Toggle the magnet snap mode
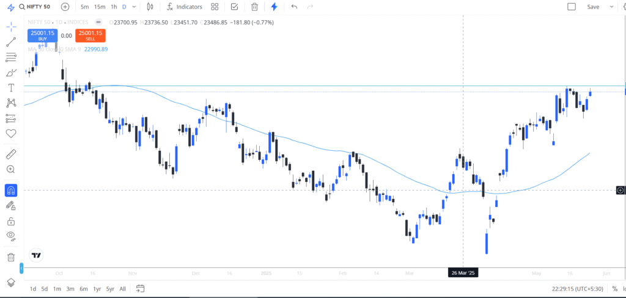Screen dimensions: 626x298 coord(11,191)
